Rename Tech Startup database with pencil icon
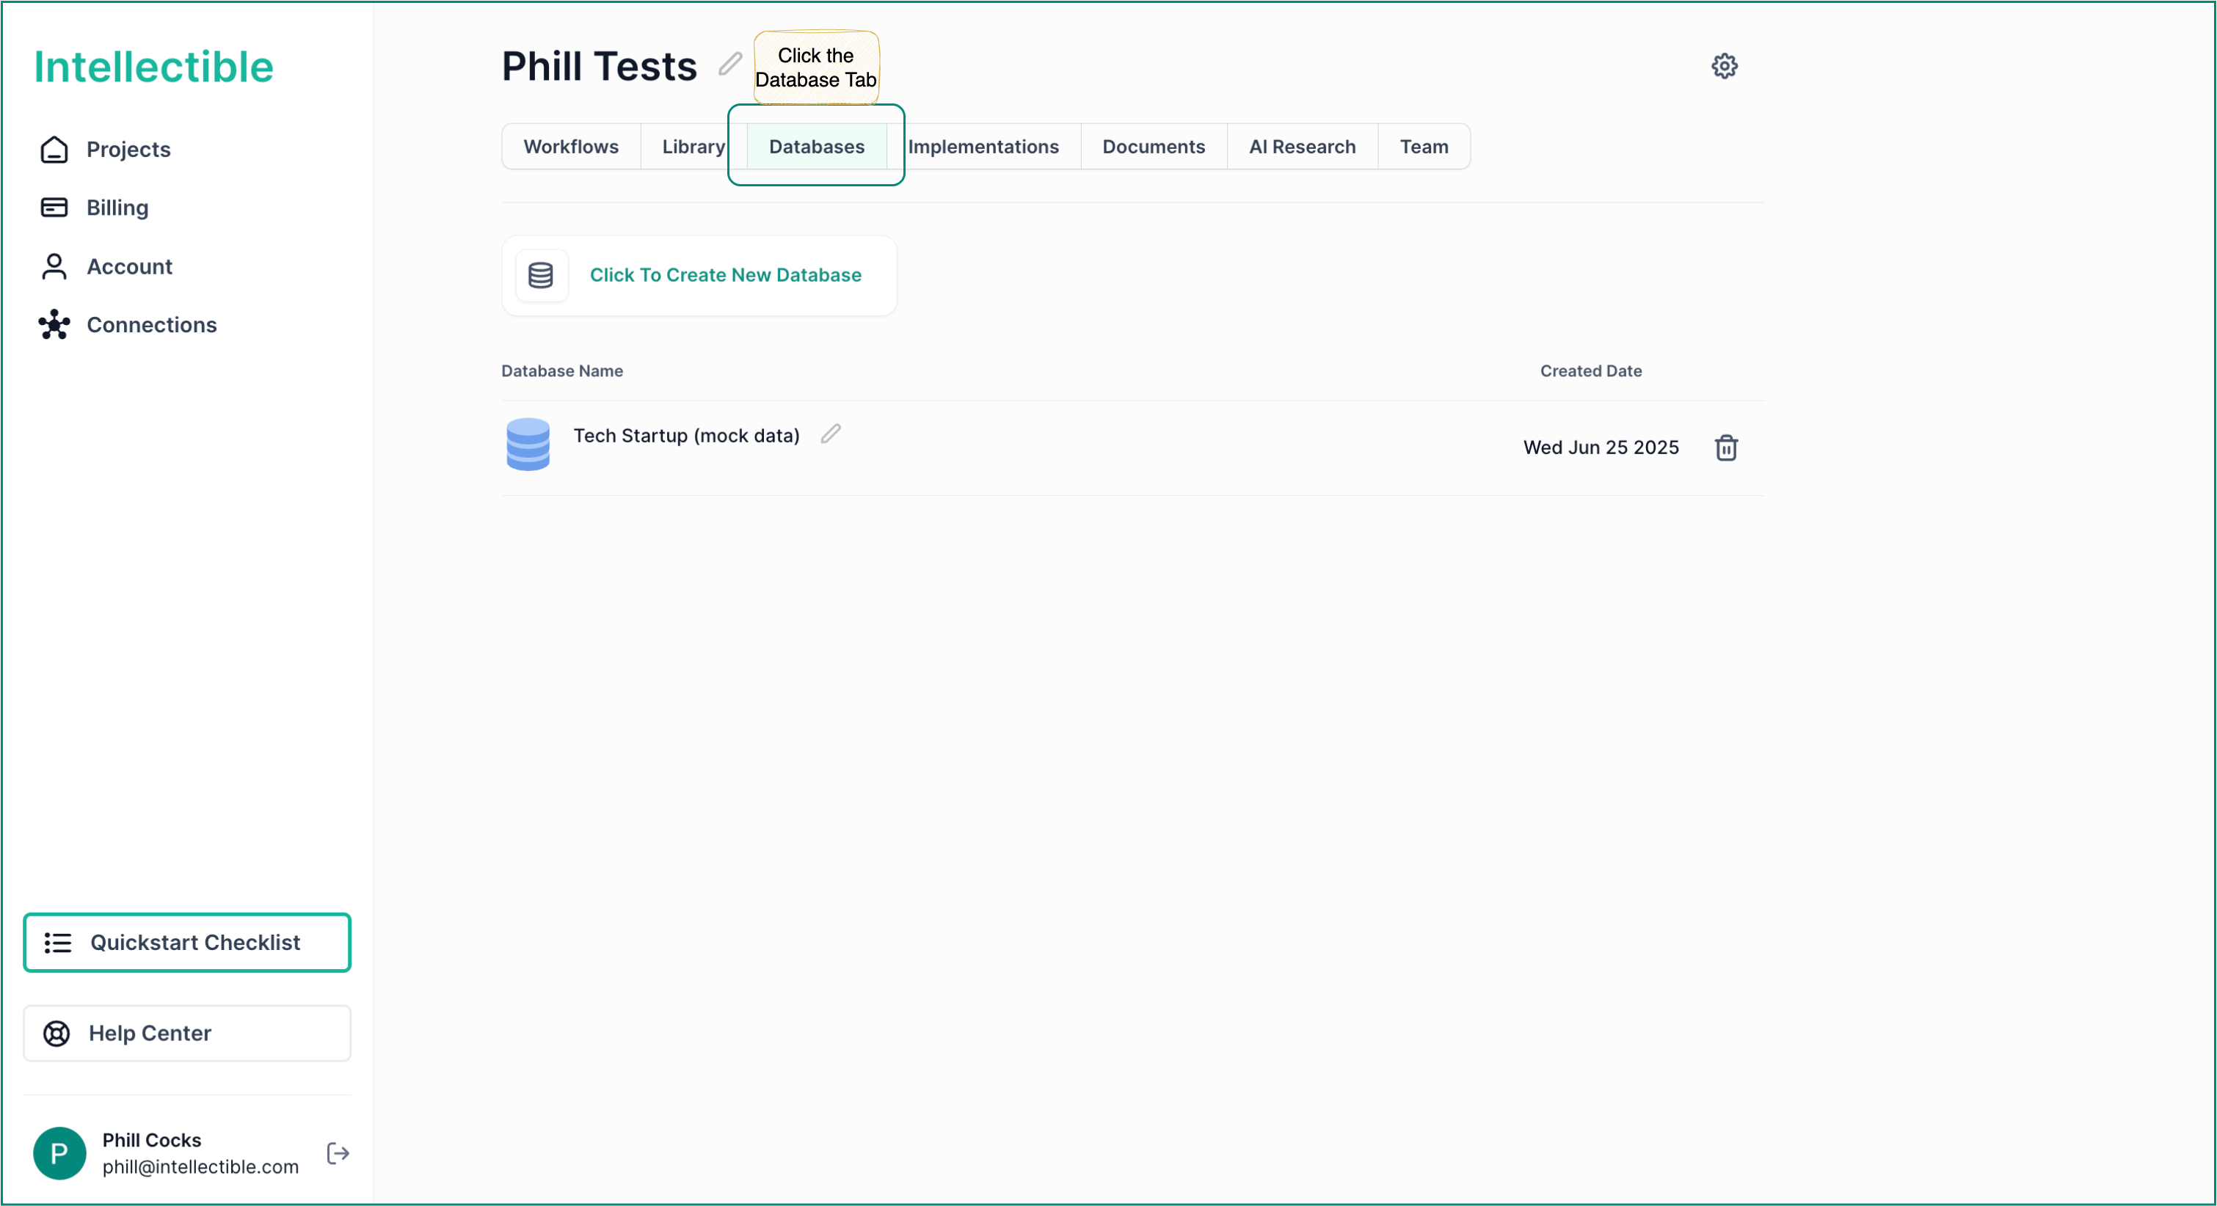Image resolution: width=2217 pixels, height=1206 pixels. click(x=830, y=434)
